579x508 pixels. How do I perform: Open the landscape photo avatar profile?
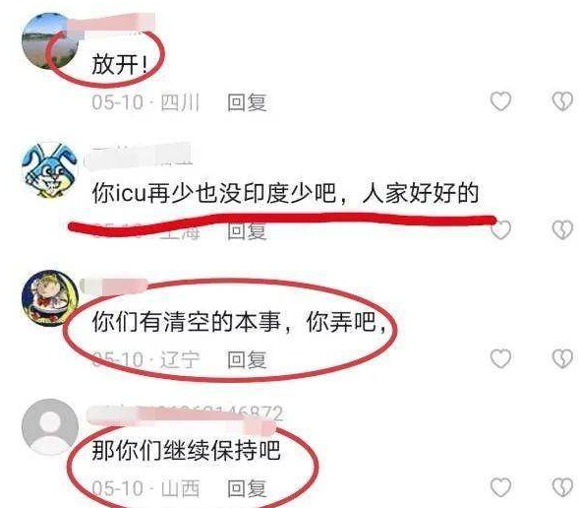pos(50,40)
